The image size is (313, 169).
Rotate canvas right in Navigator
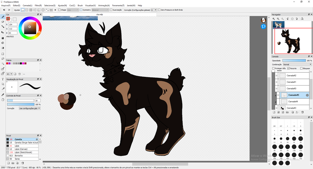pos(297,19)
